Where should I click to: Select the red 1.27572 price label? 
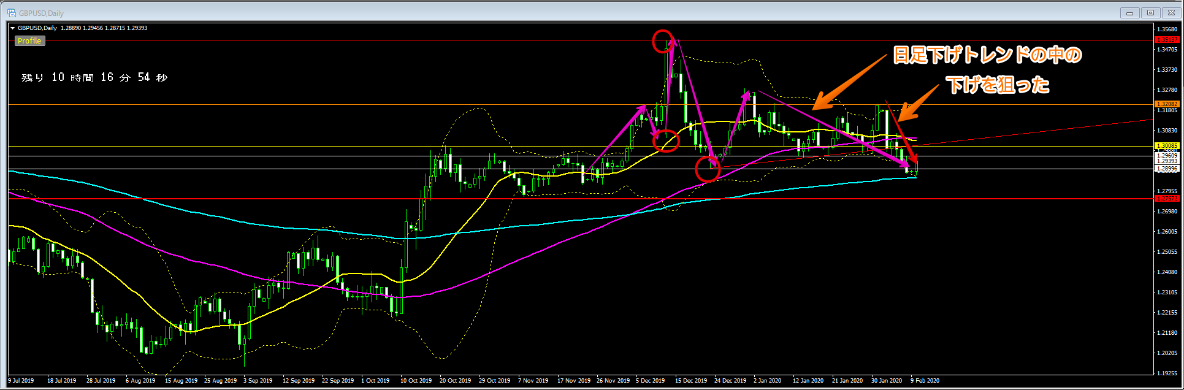[x=1166, y=199]
